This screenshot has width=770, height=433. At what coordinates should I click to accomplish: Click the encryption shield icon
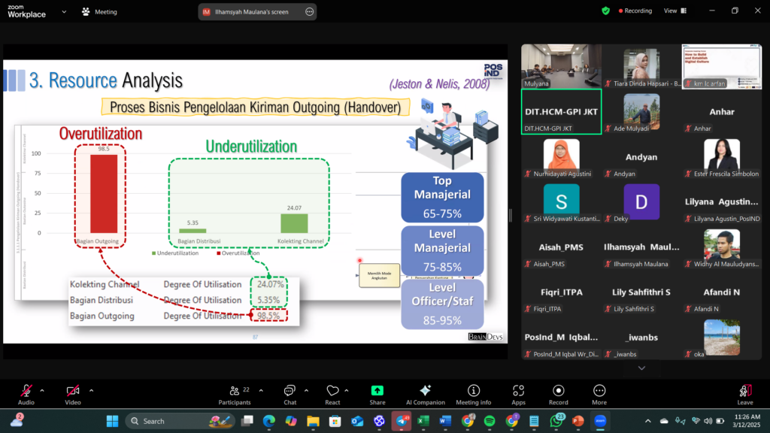pyautogui.click(x=605, y=11)
